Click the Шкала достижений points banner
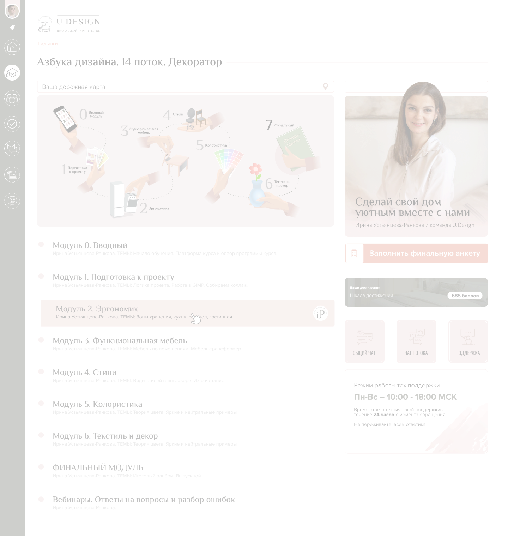508x536 pixels. coord(416,292)
